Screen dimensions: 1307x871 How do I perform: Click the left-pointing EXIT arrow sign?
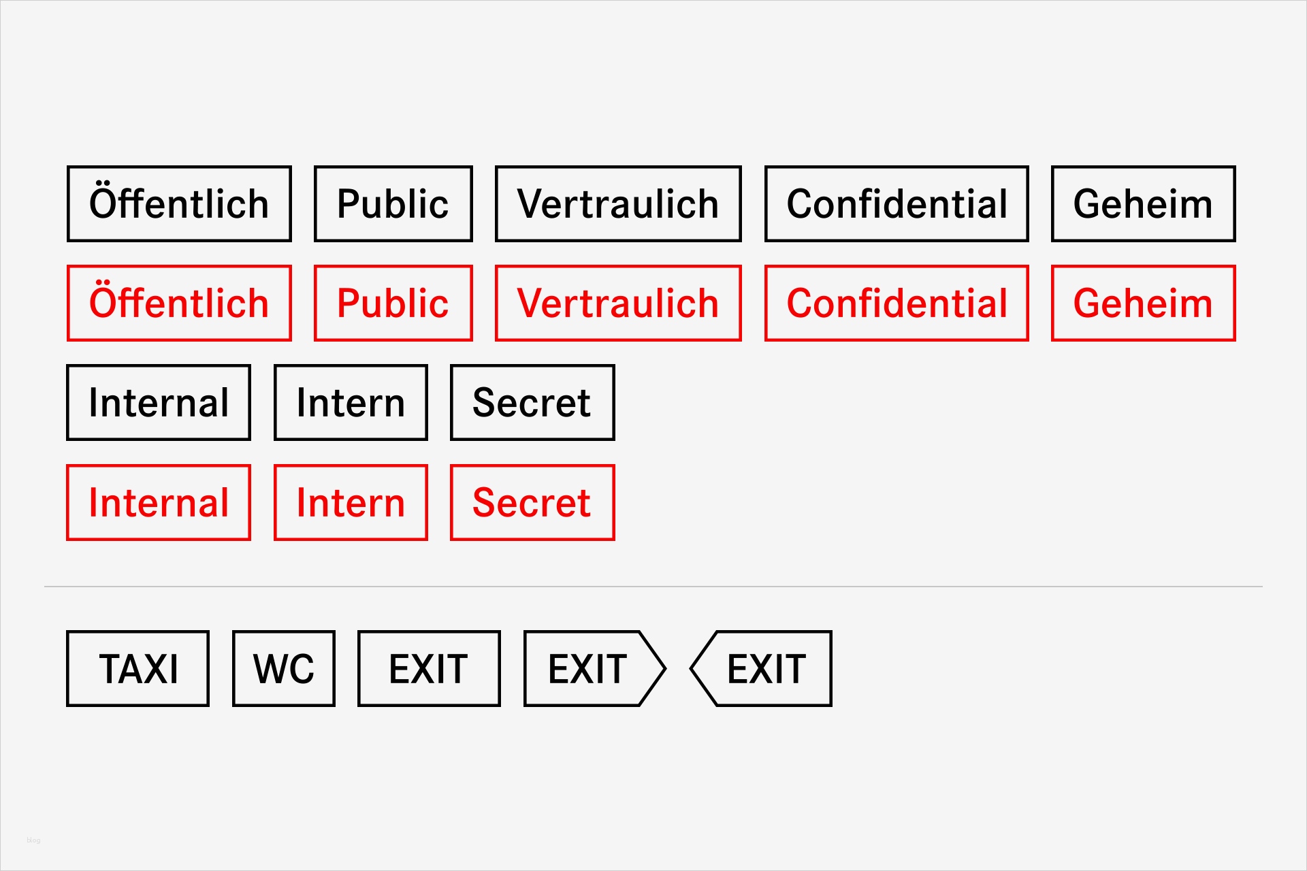(x=765, y=668)
